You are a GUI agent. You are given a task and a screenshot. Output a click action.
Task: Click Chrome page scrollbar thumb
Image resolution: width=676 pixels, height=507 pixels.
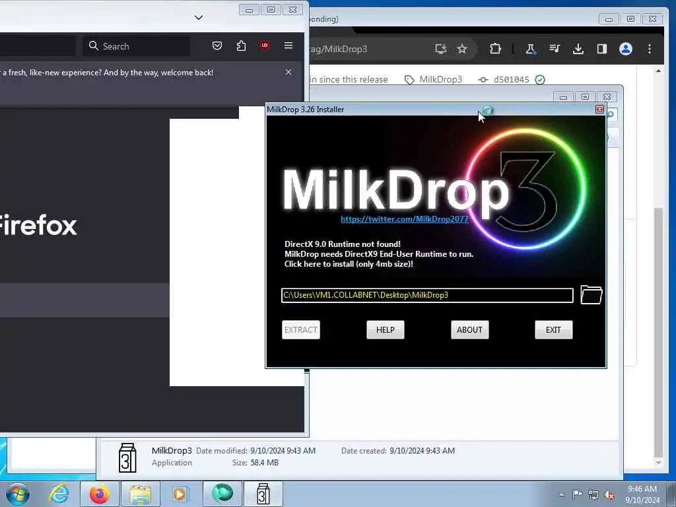(x=658, y=332)
